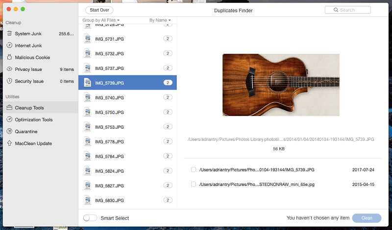Click the file icon for IMG_5827.JPG
Screen dimensions: 392x230
(88, 185)
